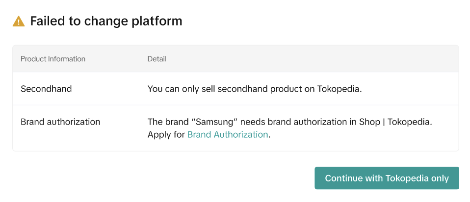470x202 pixels.
Task: Click the Secondhand row label
Action: (x=46, y=89)
